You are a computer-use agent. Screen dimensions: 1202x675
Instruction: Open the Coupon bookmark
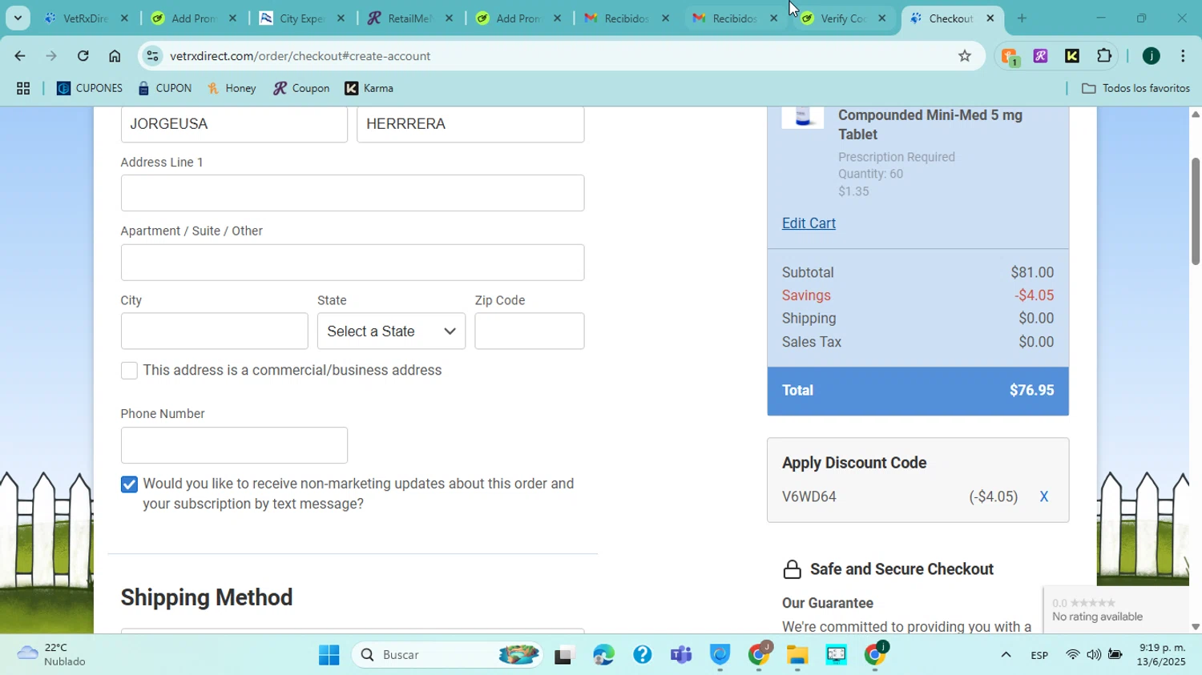[301, 88]
